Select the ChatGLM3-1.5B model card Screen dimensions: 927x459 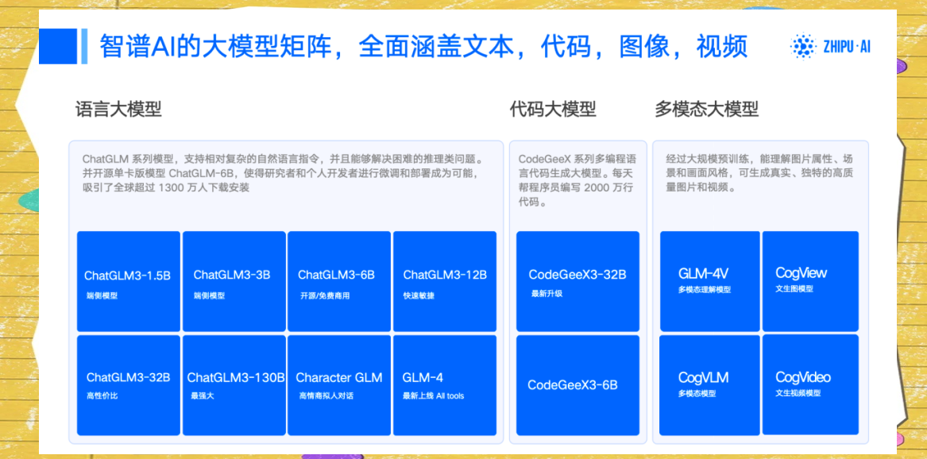[129, 281]
